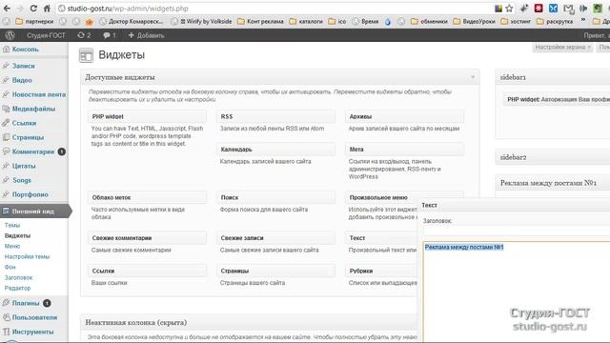The image size is (610, 343).
Task: Open comments bubble in admin bar
Action: (x=110, y=35)
